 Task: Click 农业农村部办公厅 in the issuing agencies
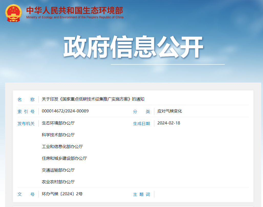pos(58,182)
